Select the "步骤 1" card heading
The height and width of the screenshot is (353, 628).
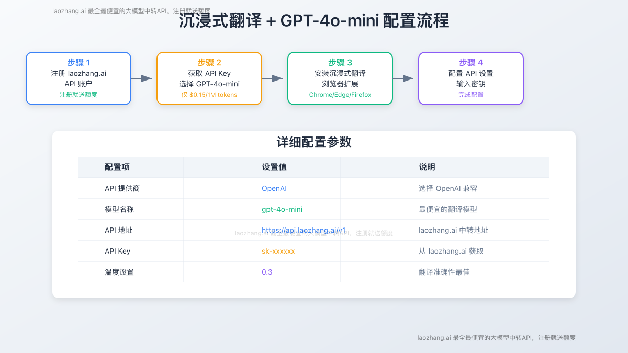pos(78,63)
